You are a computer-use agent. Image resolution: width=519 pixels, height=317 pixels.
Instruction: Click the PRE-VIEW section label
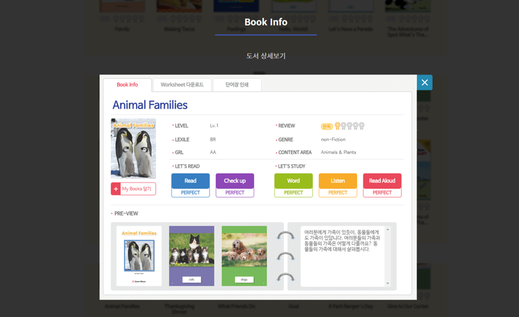(x=126, y=214)
